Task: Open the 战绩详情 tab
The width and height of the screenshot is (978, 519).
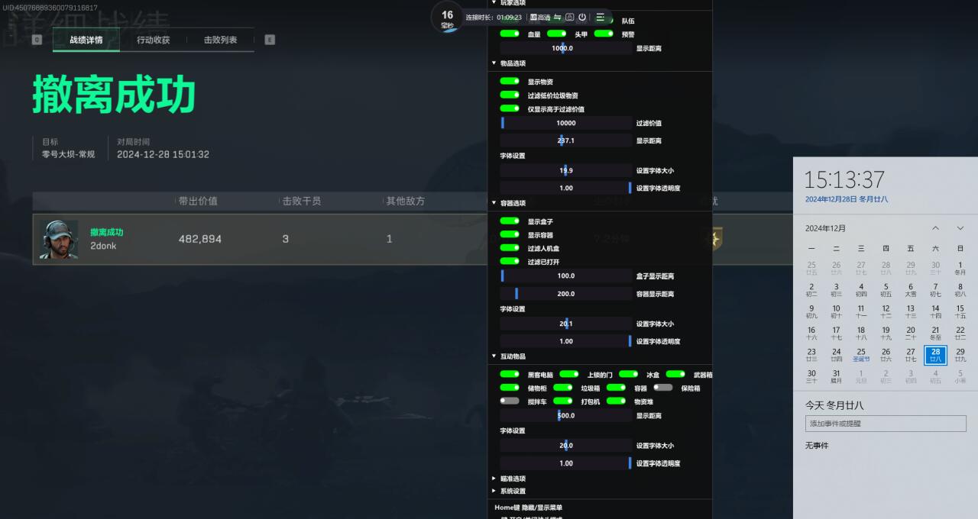Action: click(86, 40)
